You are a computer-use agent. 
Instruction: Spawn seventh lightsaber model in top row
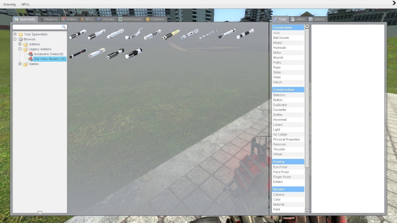[x=190, y=34]
